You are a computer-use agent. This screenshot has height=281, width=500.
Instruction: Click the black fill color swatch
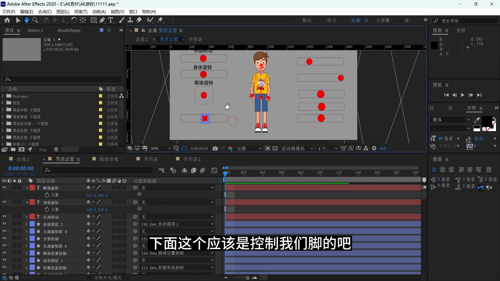(486, 121)
